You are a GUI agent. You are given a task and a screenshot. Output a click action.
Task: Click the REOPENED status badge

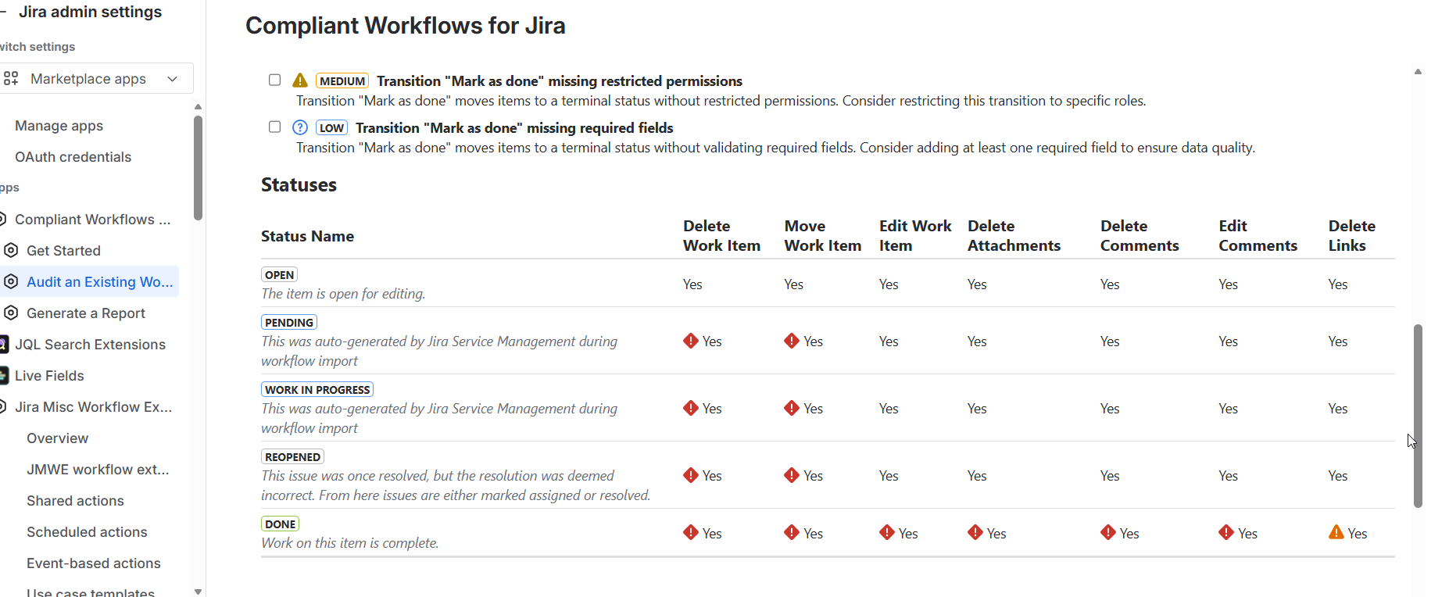tap(292, 456)
